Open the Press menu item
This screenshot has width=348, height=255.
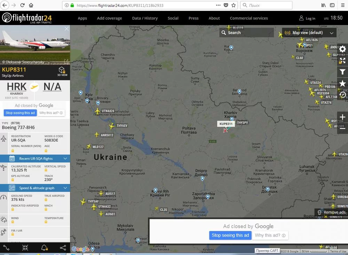(193, 18)
